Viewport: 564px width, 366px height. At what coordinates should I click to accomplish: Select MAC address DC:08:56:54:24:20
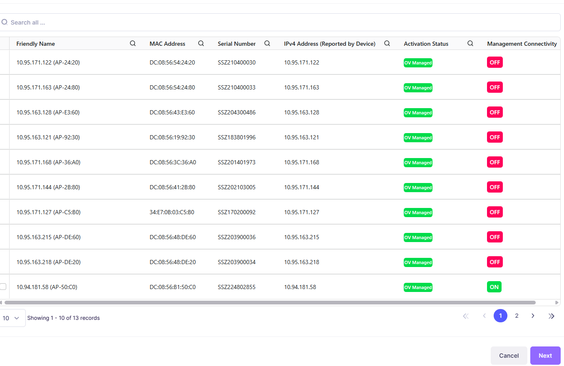pos(172,62)
